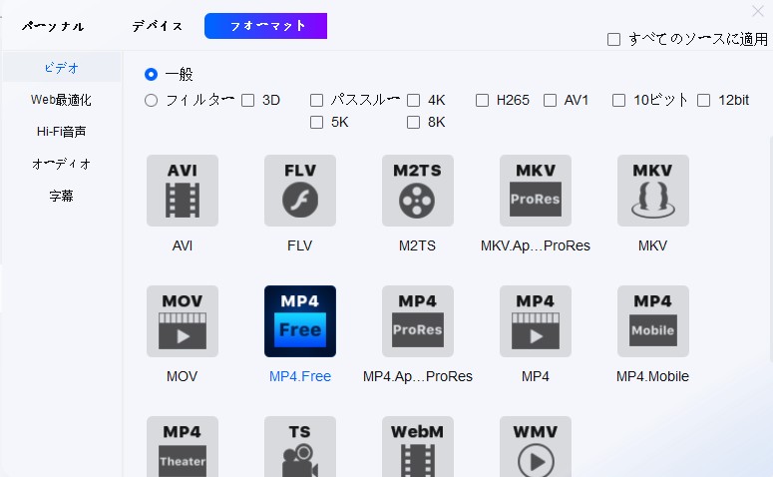
Task: Choose the MP4 Theater format icon
Action: [183, 446]
